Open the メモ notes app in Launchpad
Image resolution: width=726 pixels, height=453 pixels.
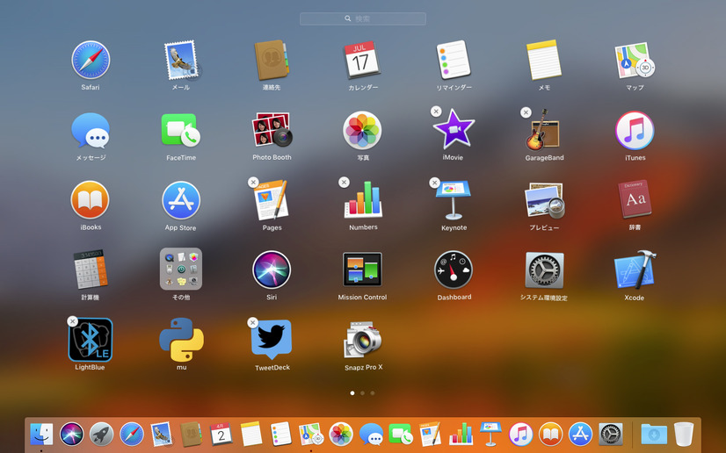(544, 60)
